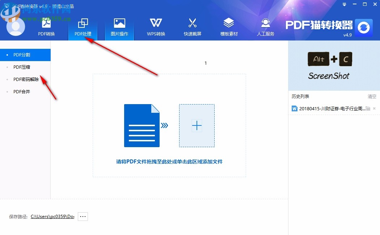Click the Word file icon in history list

point(294,108)
